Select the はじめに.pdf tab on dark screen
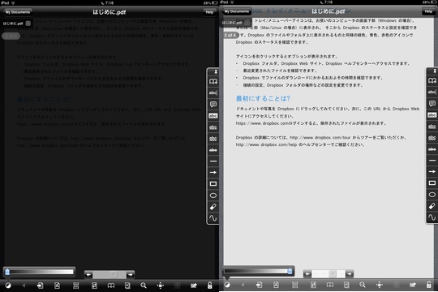This screenshot has height=292, width=438. click(13, 24)
